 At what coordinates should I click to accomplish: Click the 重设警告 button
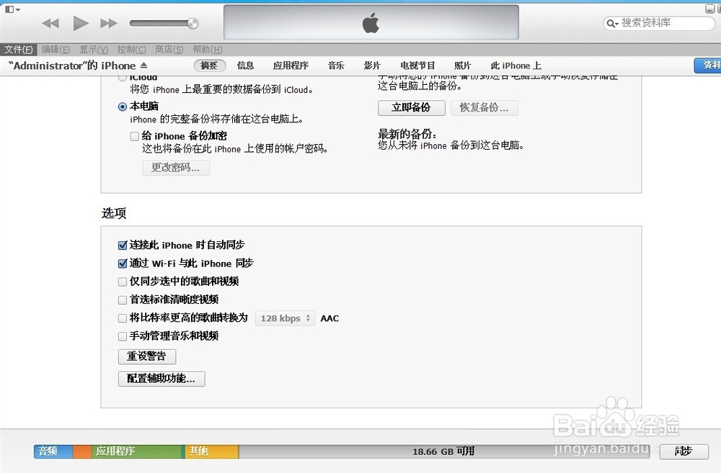coord(146,356)
